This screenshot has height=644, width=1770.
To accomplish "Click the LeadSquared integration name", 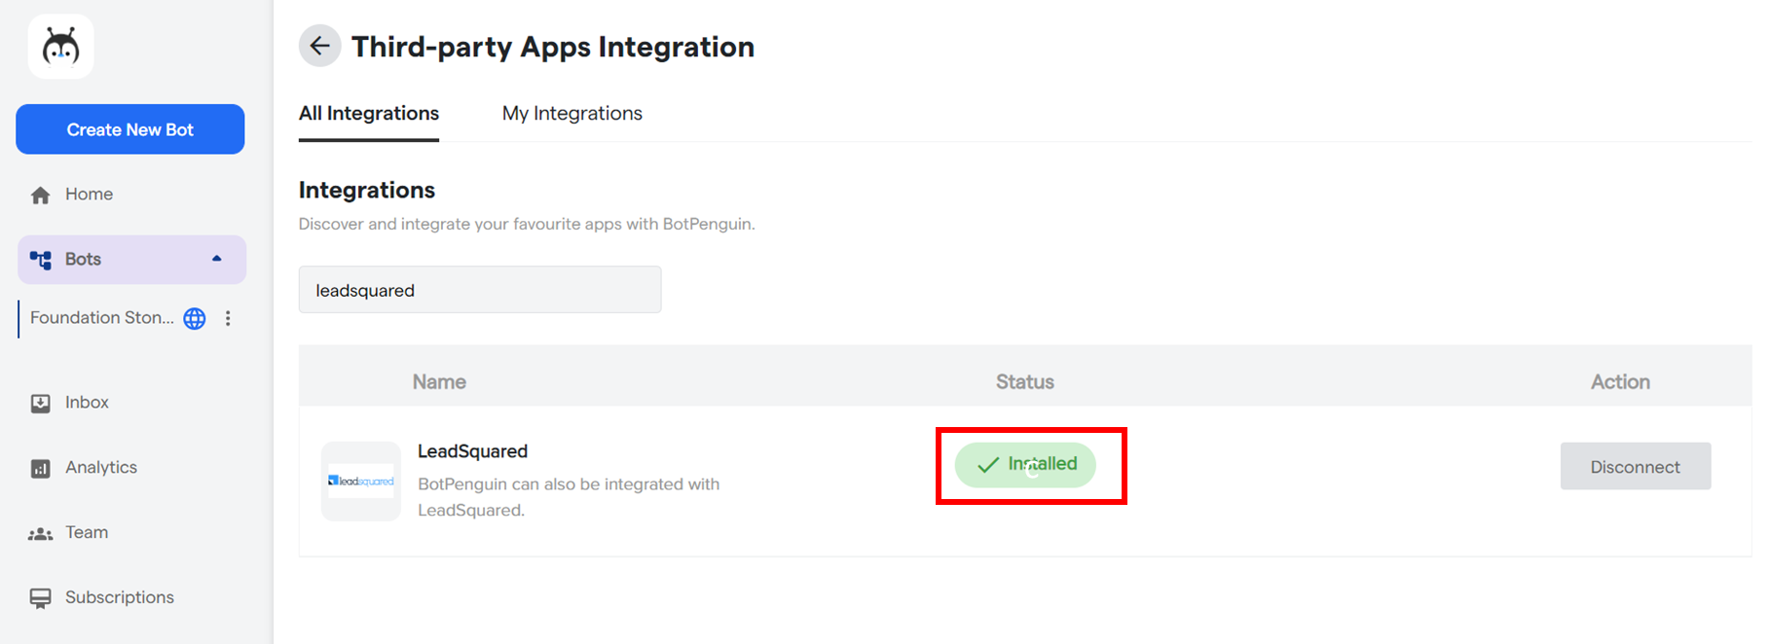I will click(472, 451).
